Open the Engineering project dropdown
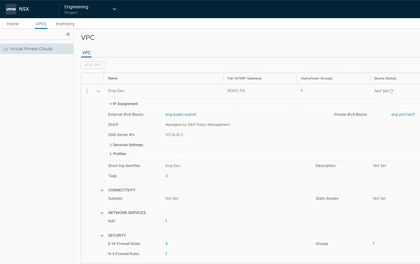The height and width of the screenshot is (264, 420). click(x=114, y=9)
